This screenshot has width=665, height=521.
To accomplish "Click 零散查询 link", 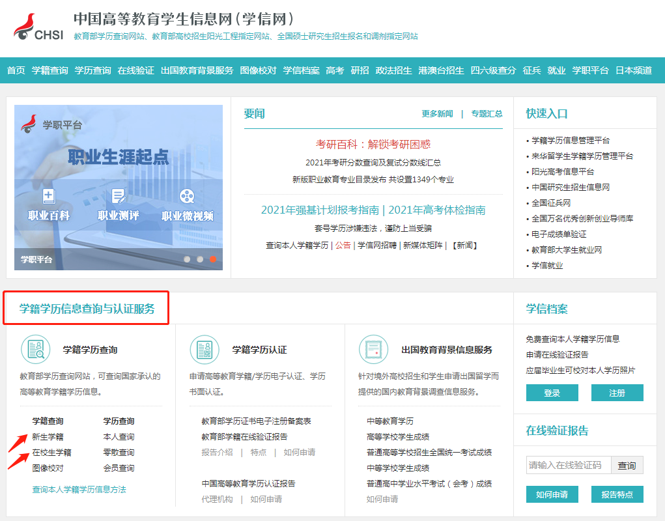I will click(x=119, y=453).
